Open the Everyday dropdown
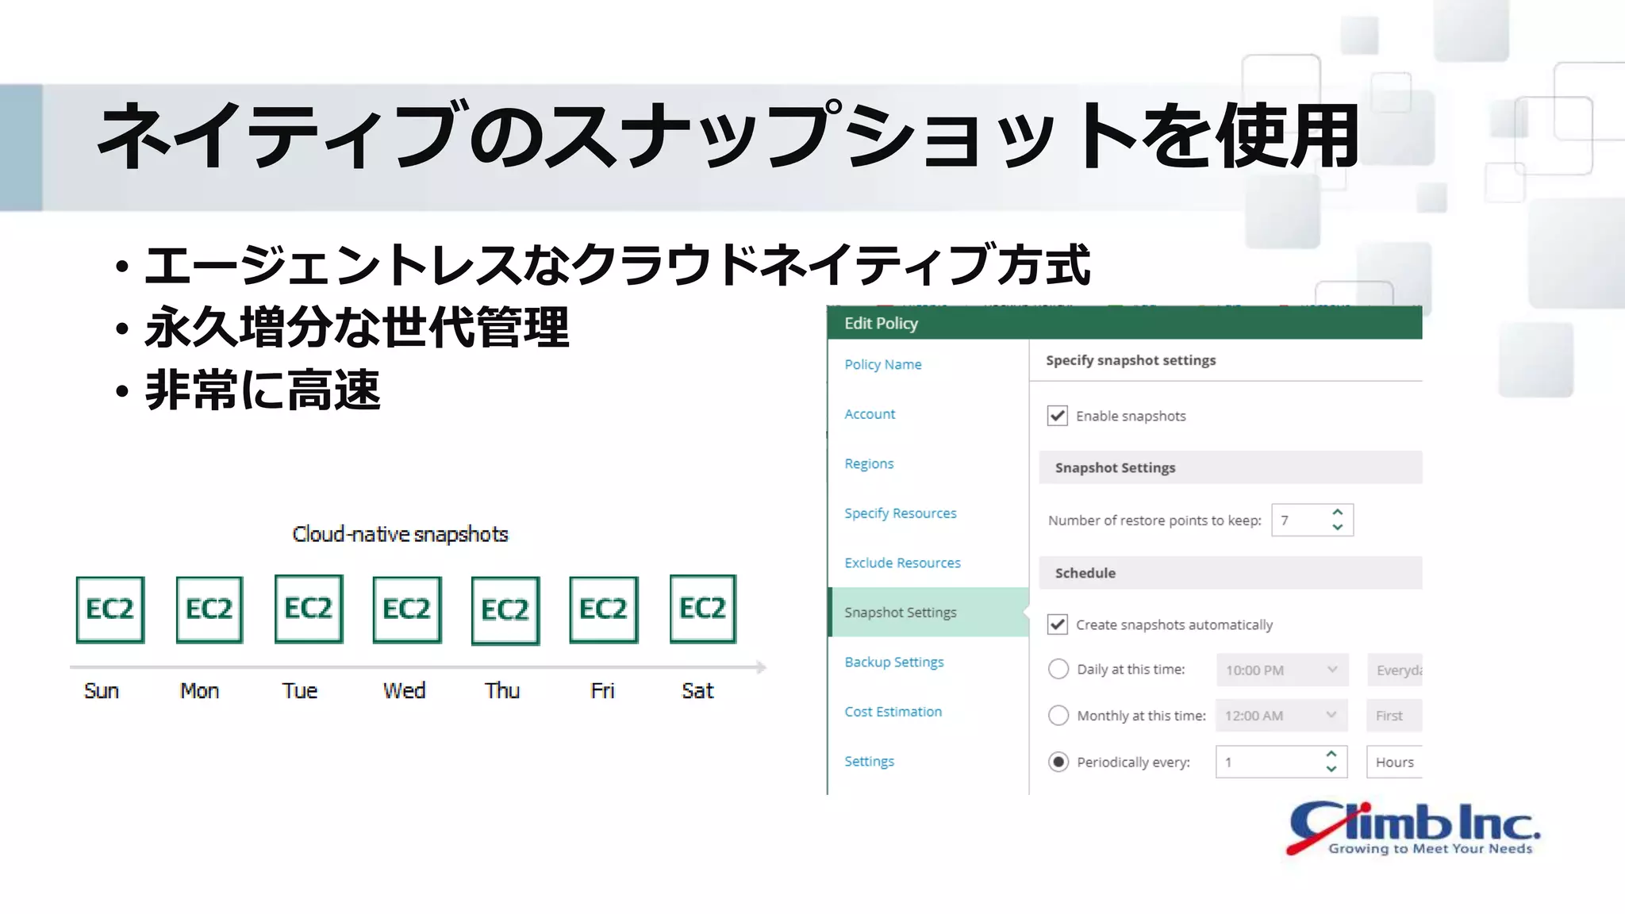 1395,670
